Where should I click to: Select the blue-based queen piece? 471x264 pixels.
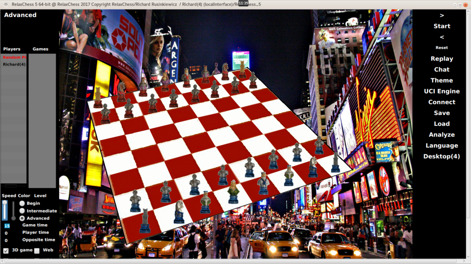coord(233,192)
